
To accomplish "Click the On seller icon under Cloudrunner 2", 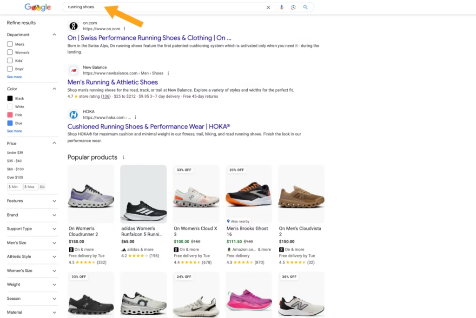I will click(x=71, y=250).
